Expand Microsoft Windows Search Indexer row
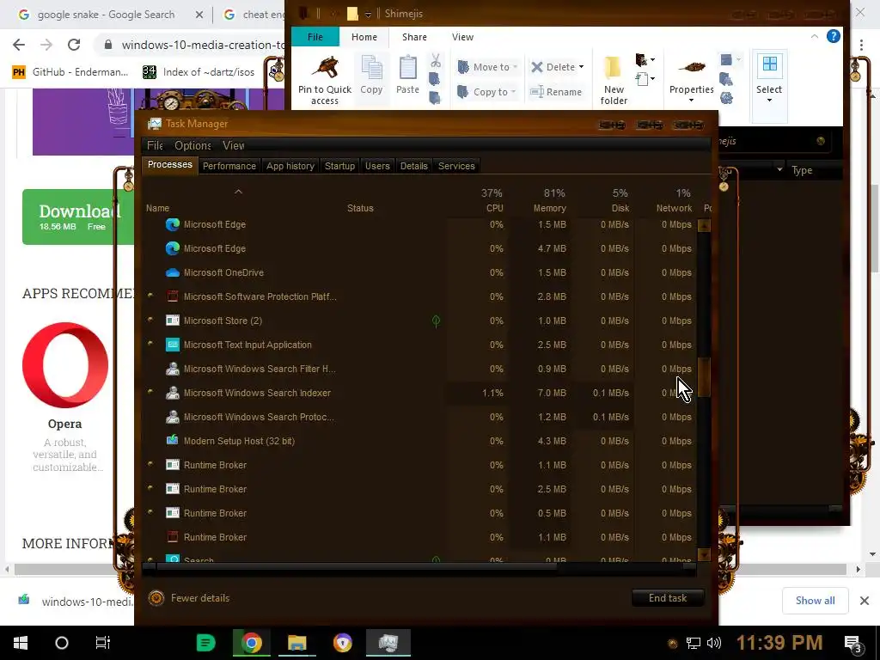This screenshot has height=660, width=880. [150, 392]
